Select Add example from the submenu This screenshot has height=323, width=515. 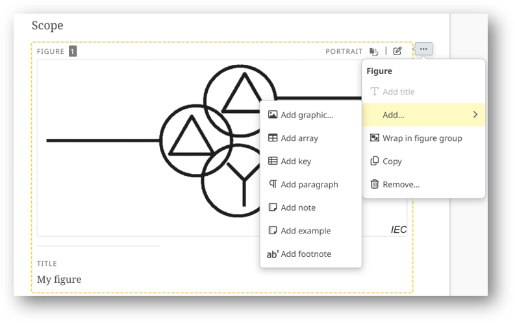(x=310, y=230)
